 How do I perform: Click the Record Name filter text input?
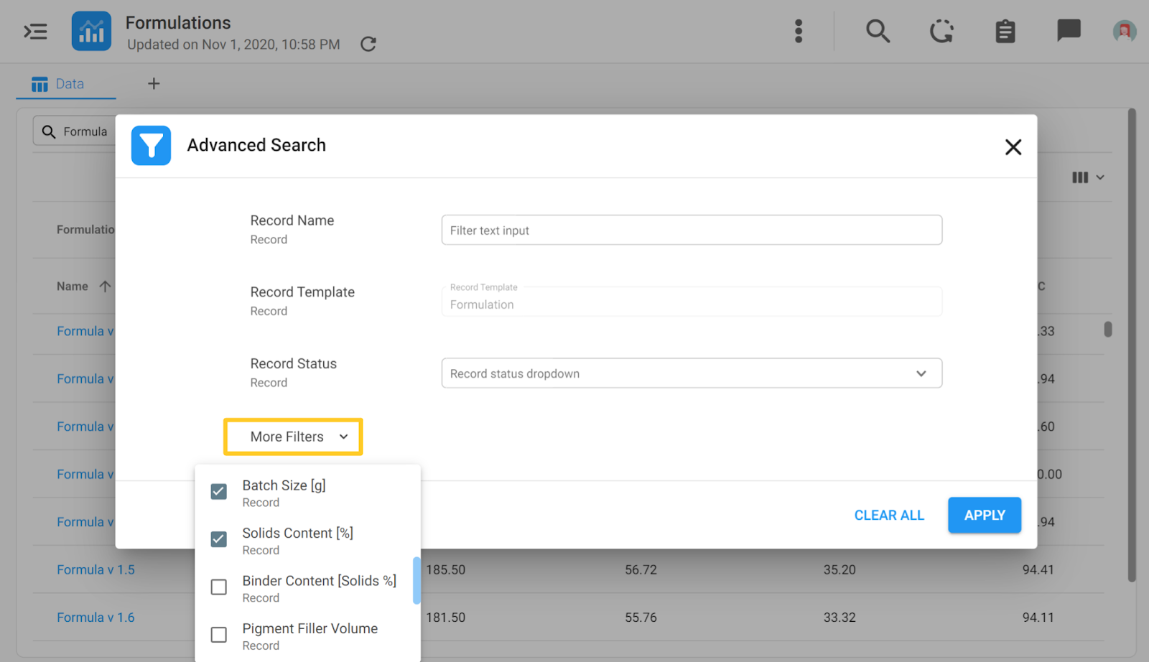pos(692,230)
